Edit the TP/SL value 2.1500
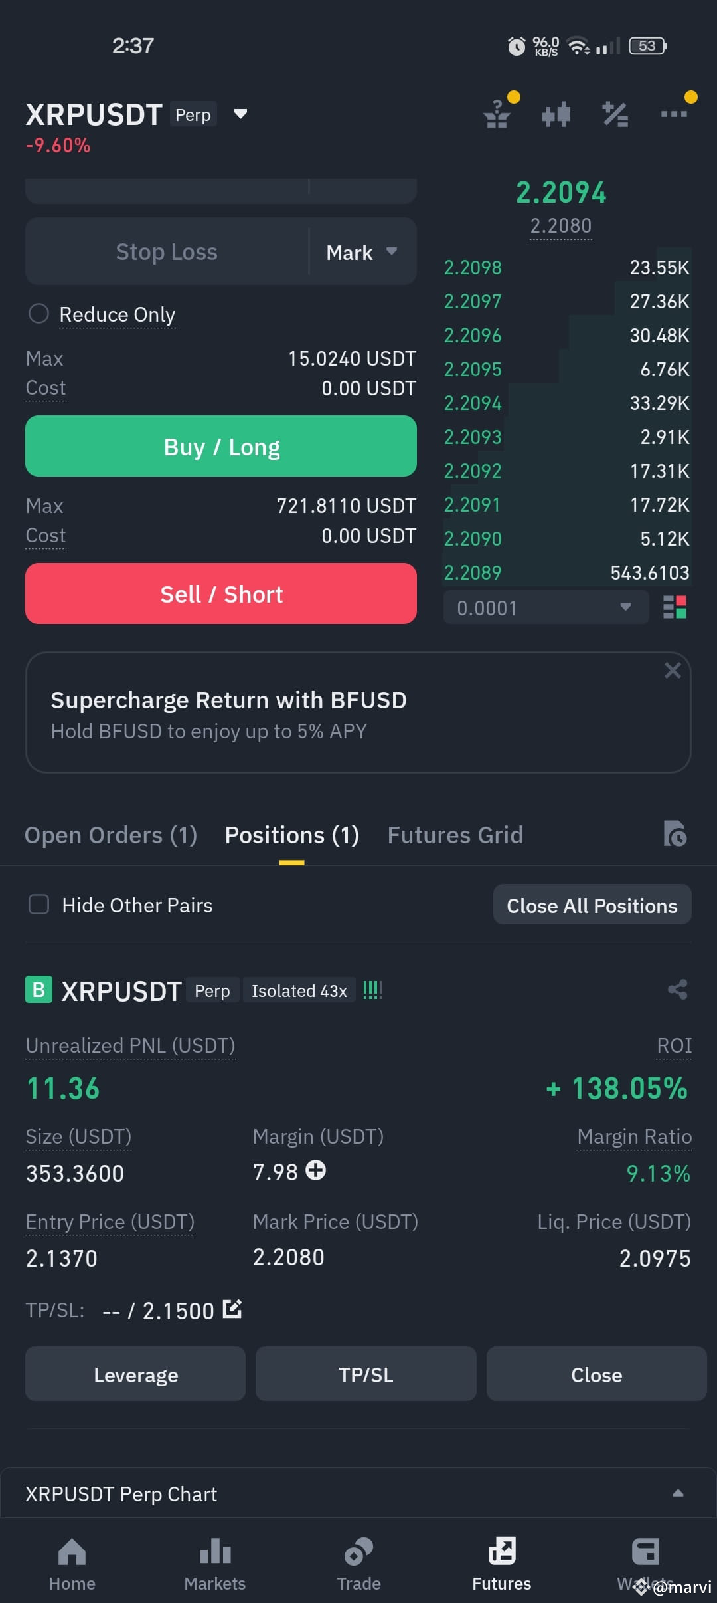The image size is (717, 1603). pyautogui.click(x=232, y=1309)
